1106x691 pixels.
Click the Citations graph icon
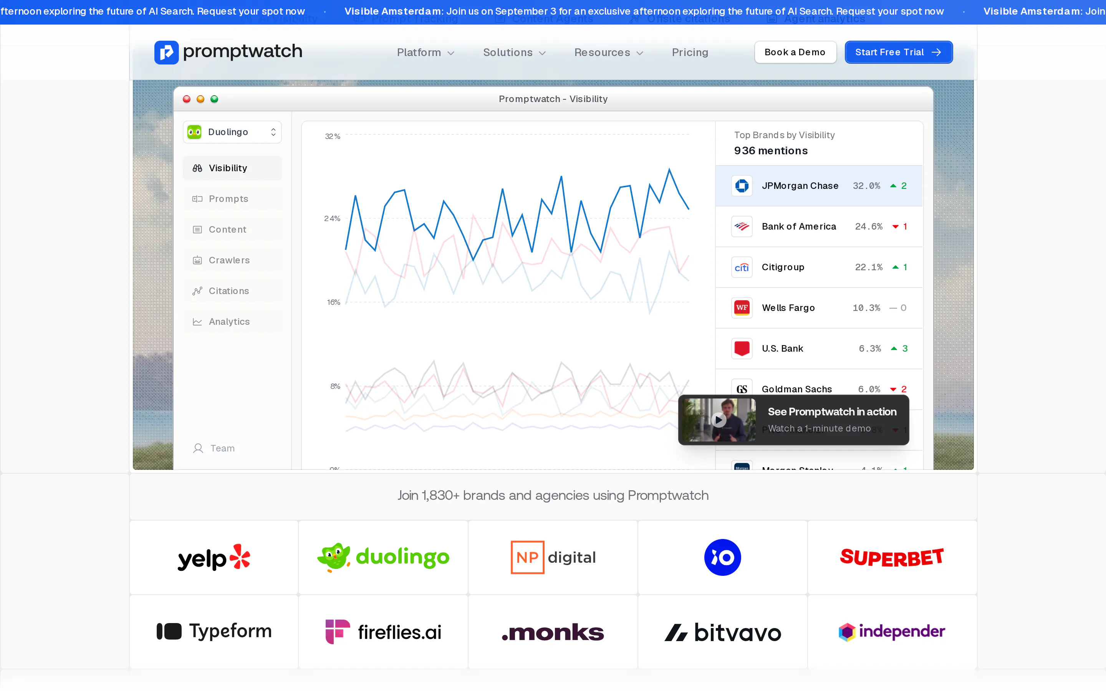click(197, 291)
